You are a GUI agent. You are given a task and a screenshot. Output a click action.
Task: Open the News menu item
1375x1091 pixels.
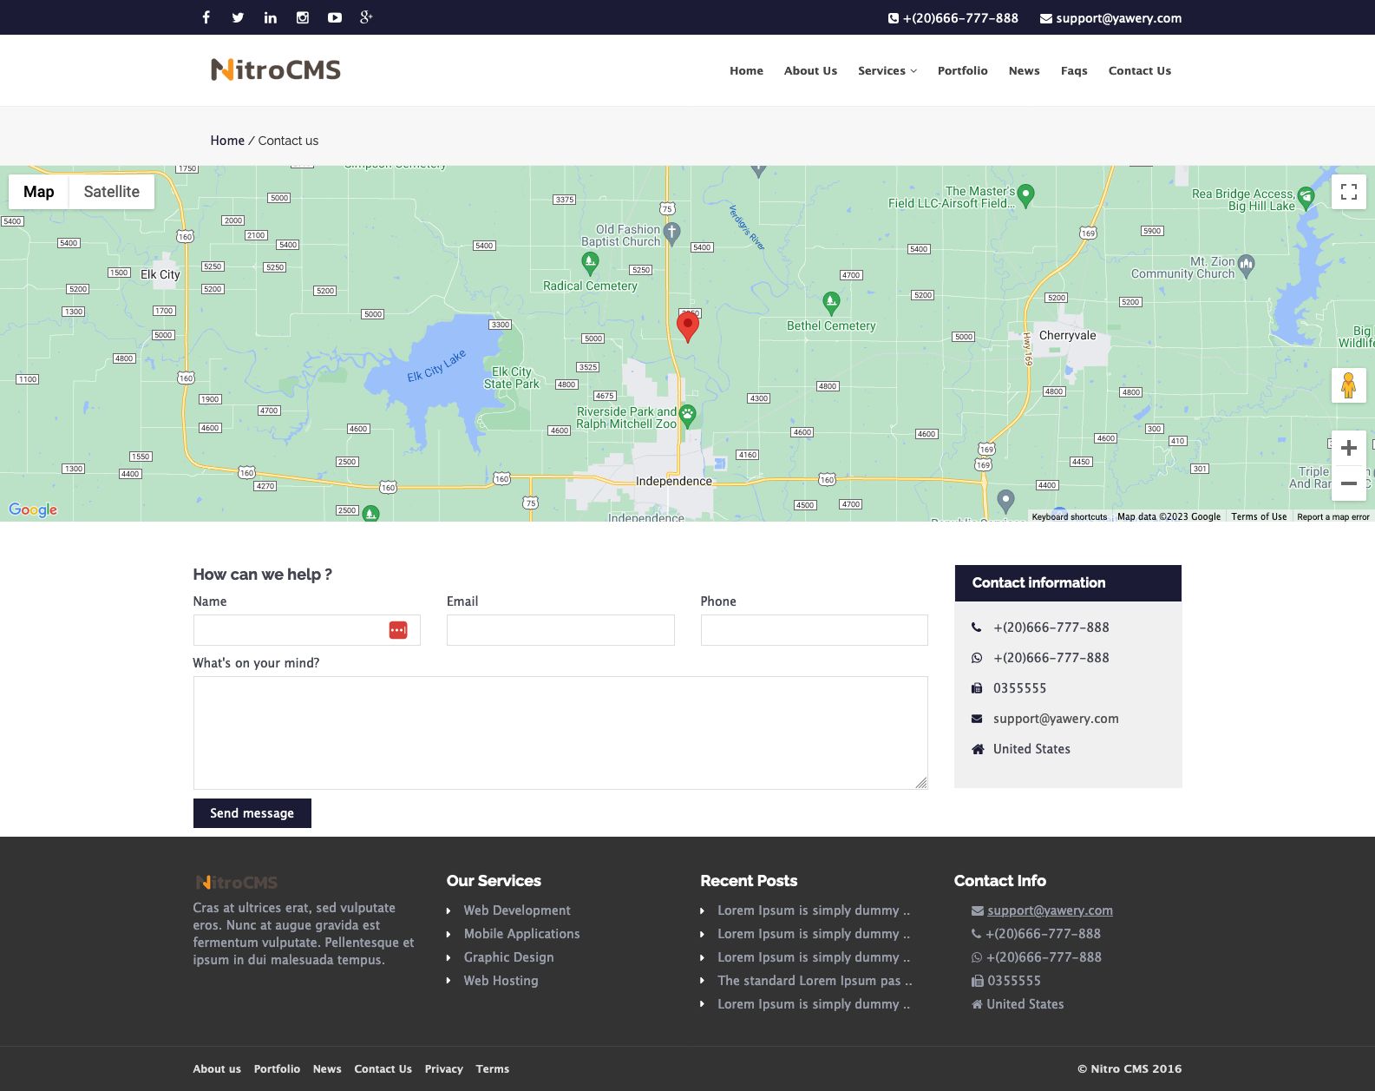click(1024, 71)
